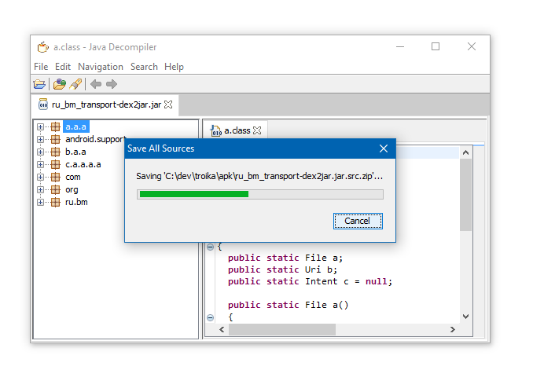Click the Saving path text in dialog
Image resolution: width=533 pixels, height=381 pixels.
coord(259,176)
